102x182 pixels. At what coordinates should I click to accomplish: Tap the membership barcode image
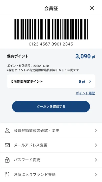[x=51, y=29]
